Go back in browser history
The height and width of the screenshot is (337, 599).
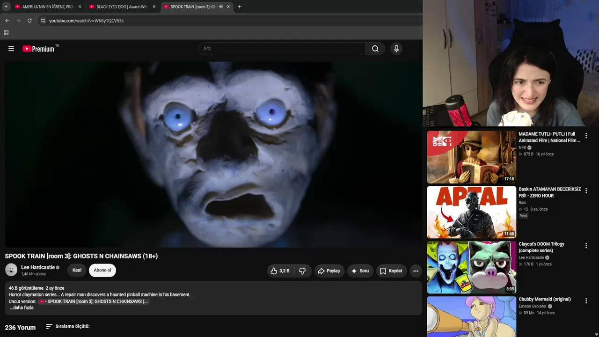(7, 21)
